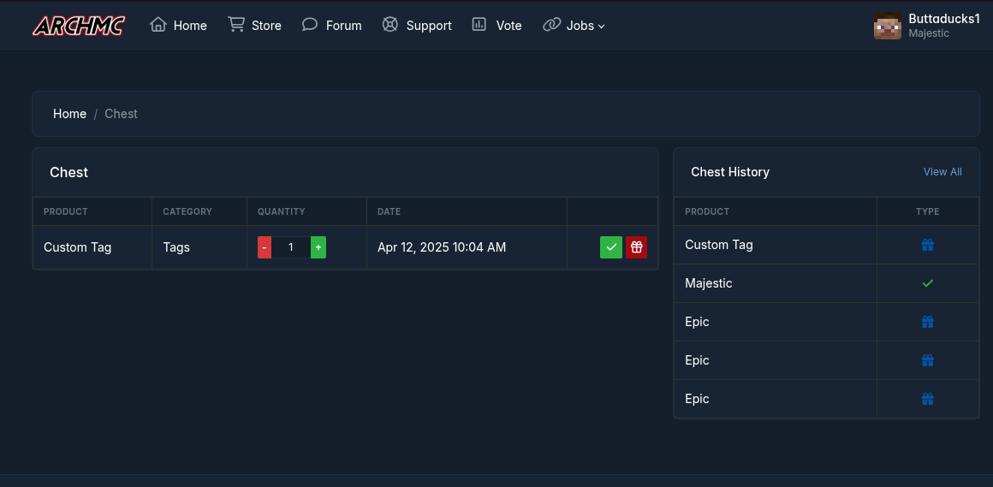Click the Store shopping cart icon
This screenshot has height=487, width=993.
point(236,25)
